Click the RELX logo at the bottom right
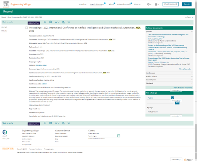 (188, 160)
